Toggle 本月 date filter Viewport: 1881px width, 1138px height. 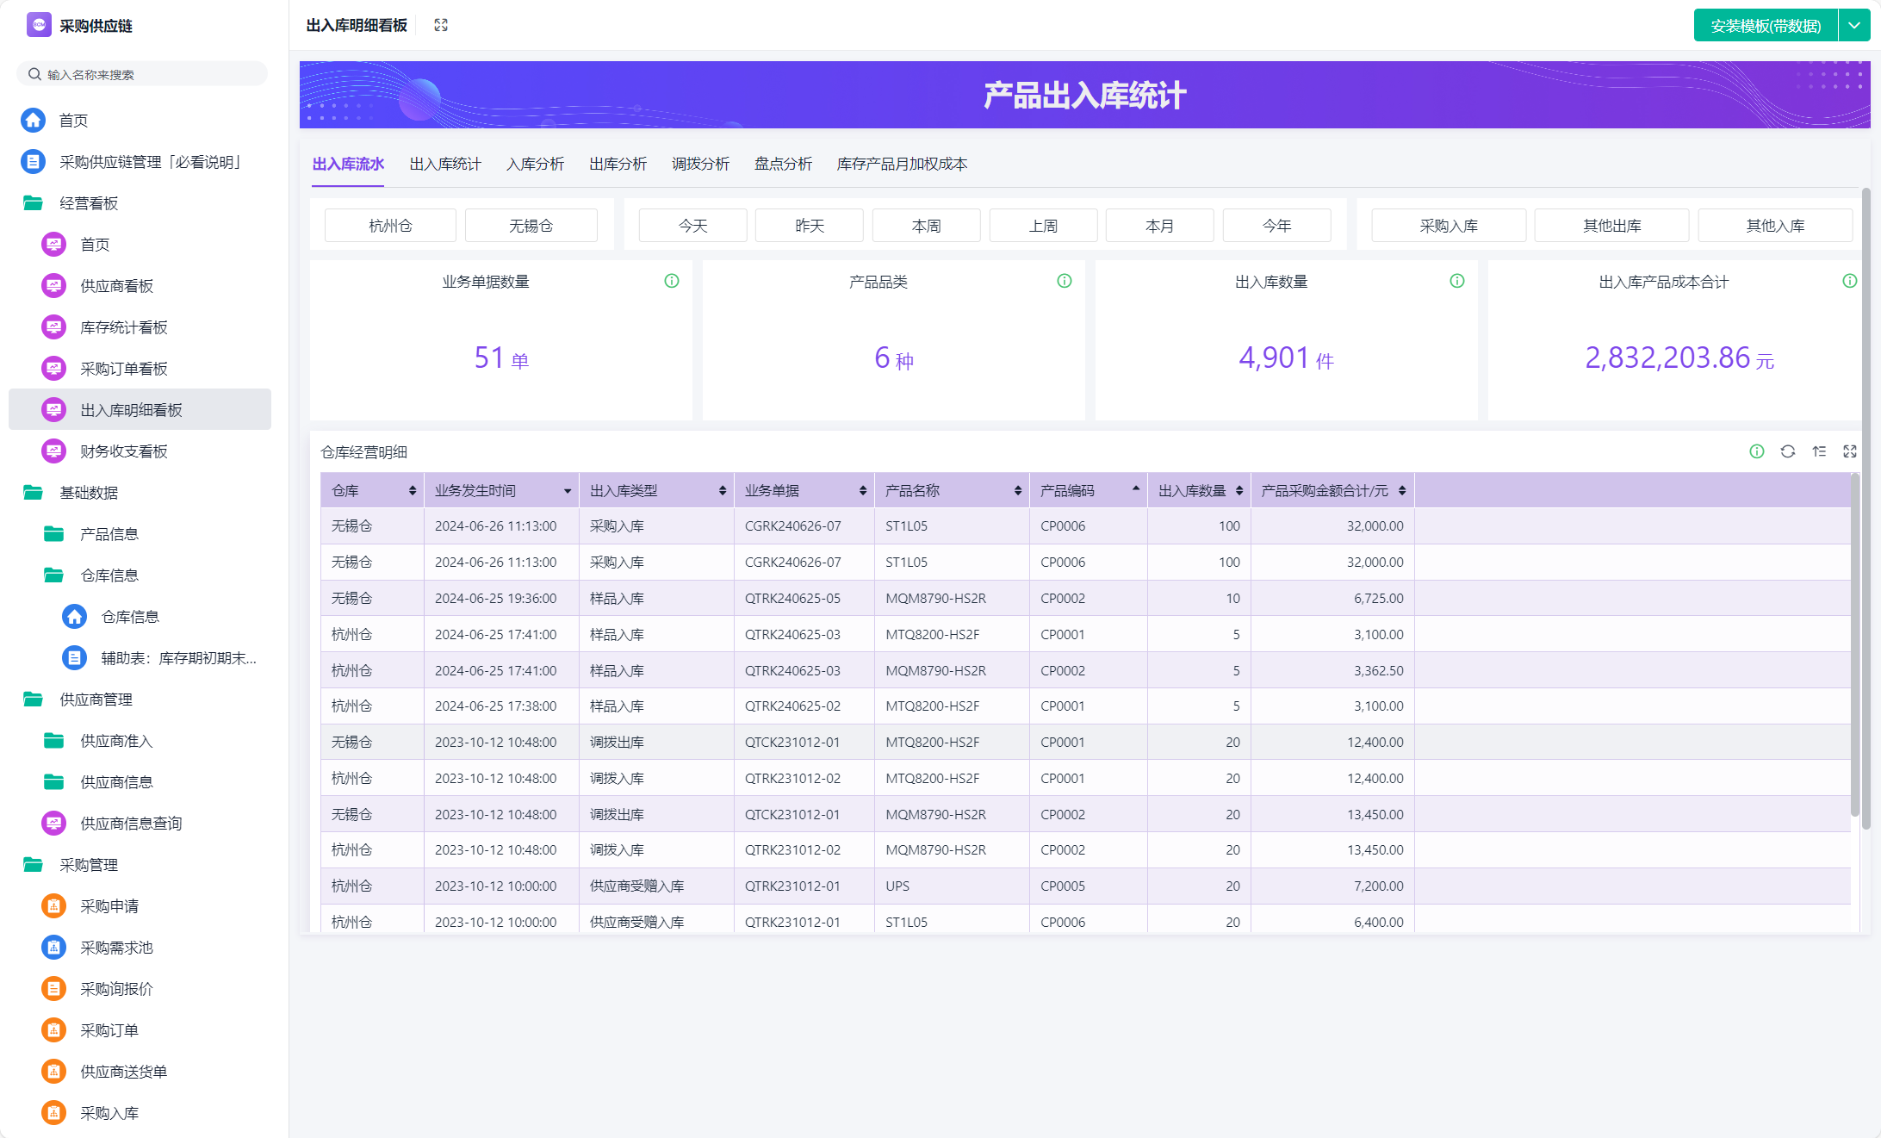click(x=1159, y=226)
